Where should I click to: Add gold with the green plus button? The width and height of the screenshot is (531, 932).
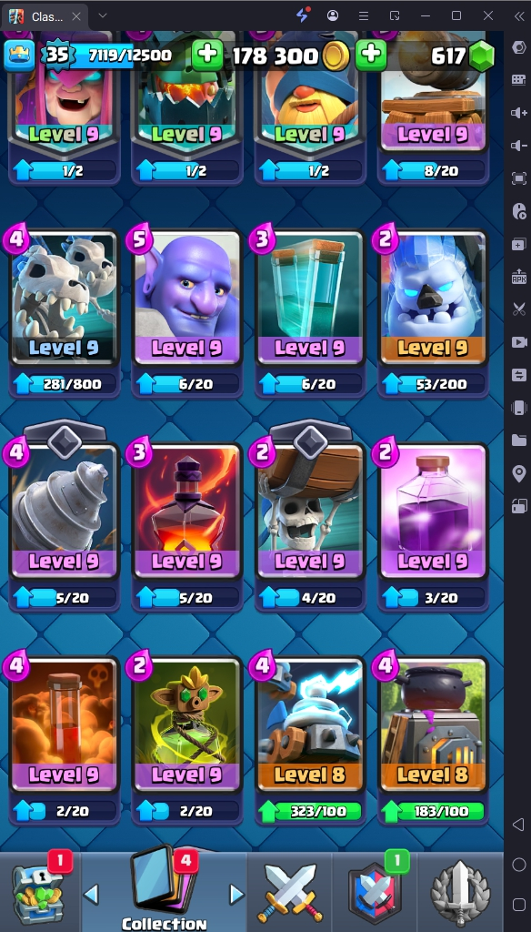(x=207, y=56)
